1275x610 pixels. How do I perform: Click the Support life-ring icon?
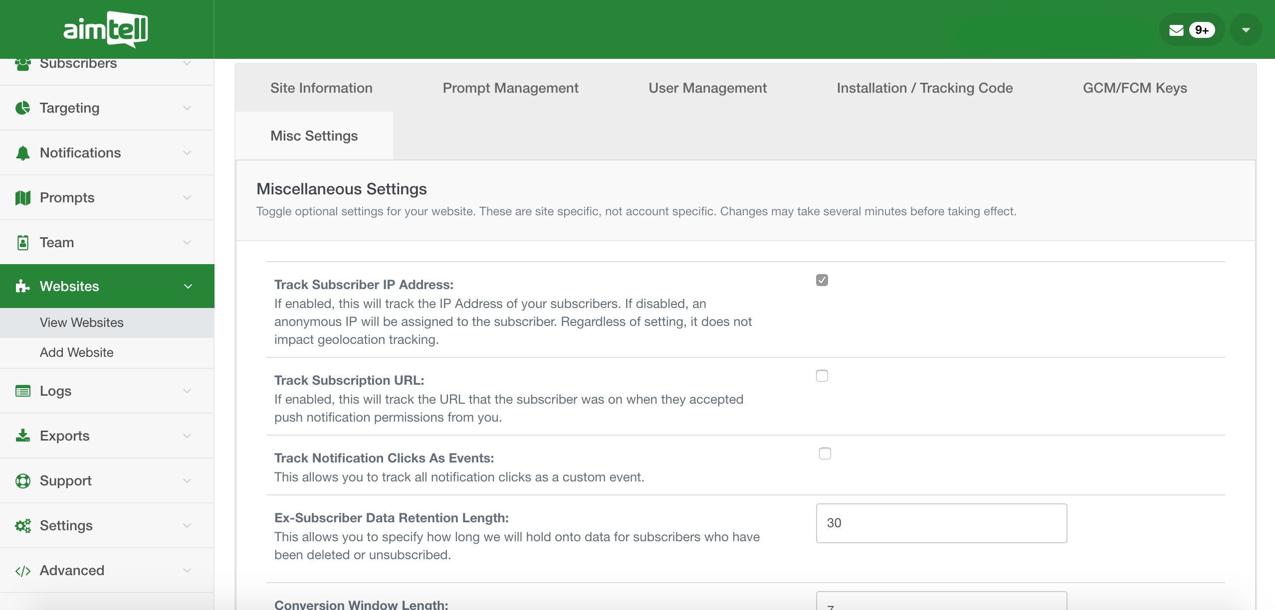(23, 480)
